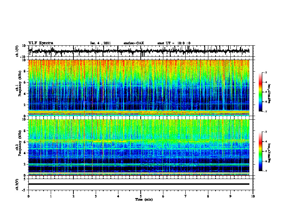Image resolution: width=285 pixels, height=220 pixels.
Task: Click the "station=GAK" label
Action: click(134, 43)
